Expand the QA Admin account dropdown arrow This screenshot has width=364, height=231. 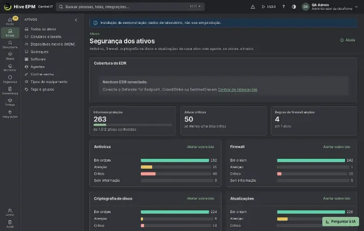356,7
